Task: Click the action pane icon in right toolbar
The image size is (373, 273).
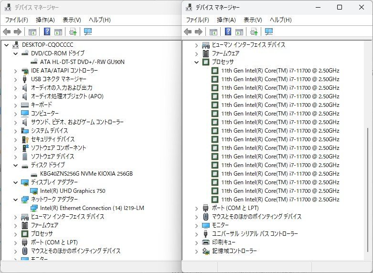Action: coord(239,32)
